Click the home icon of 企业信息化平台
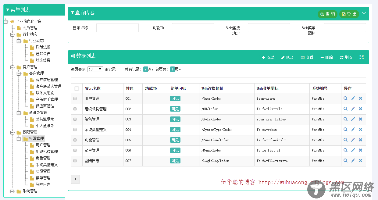The image size is (378, 200). [12, 21]
